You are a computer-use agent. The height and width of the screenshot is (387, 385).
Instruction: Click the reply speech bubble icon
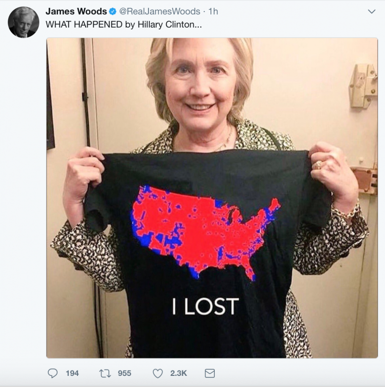[x=53, y=373]
